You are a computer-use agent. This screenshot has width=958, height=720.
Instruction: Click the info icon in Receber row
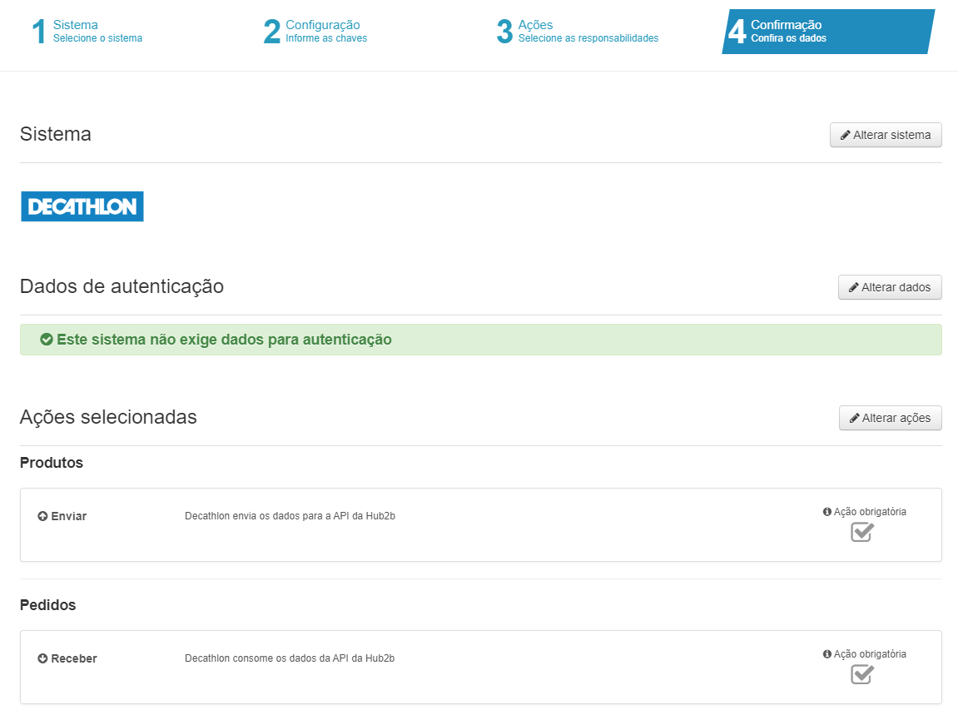(827, 654)
